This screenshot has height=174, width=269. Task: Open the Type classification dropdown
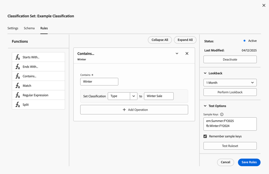(133, 96)
